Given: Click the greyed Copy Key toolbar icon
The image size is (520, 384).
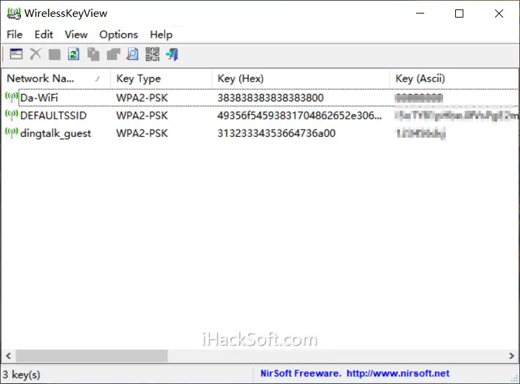Looking at the screenshot, I should [x=113, y=55].
